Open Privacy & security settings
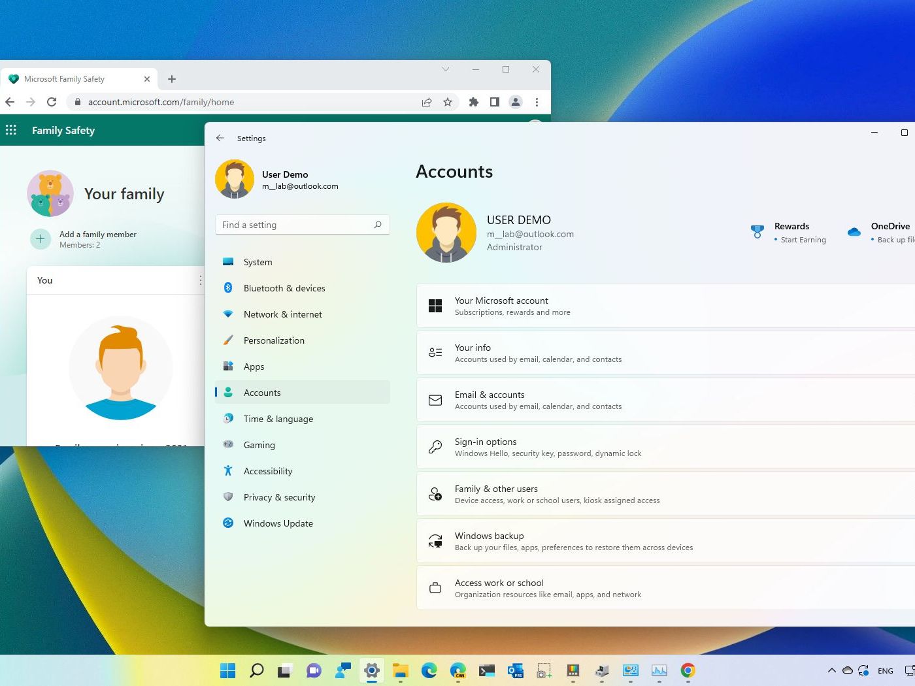This screenshot has width=915, height=686. (x=302, y=497)
